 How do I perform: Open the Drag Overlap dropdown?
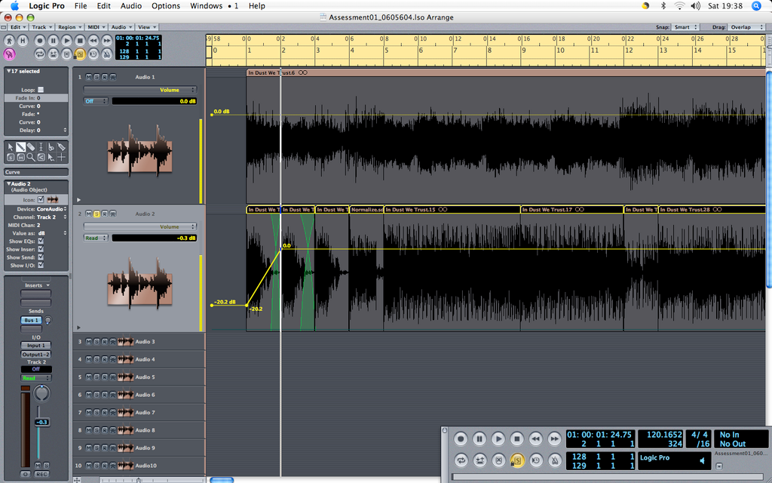[x=746, y=27]
